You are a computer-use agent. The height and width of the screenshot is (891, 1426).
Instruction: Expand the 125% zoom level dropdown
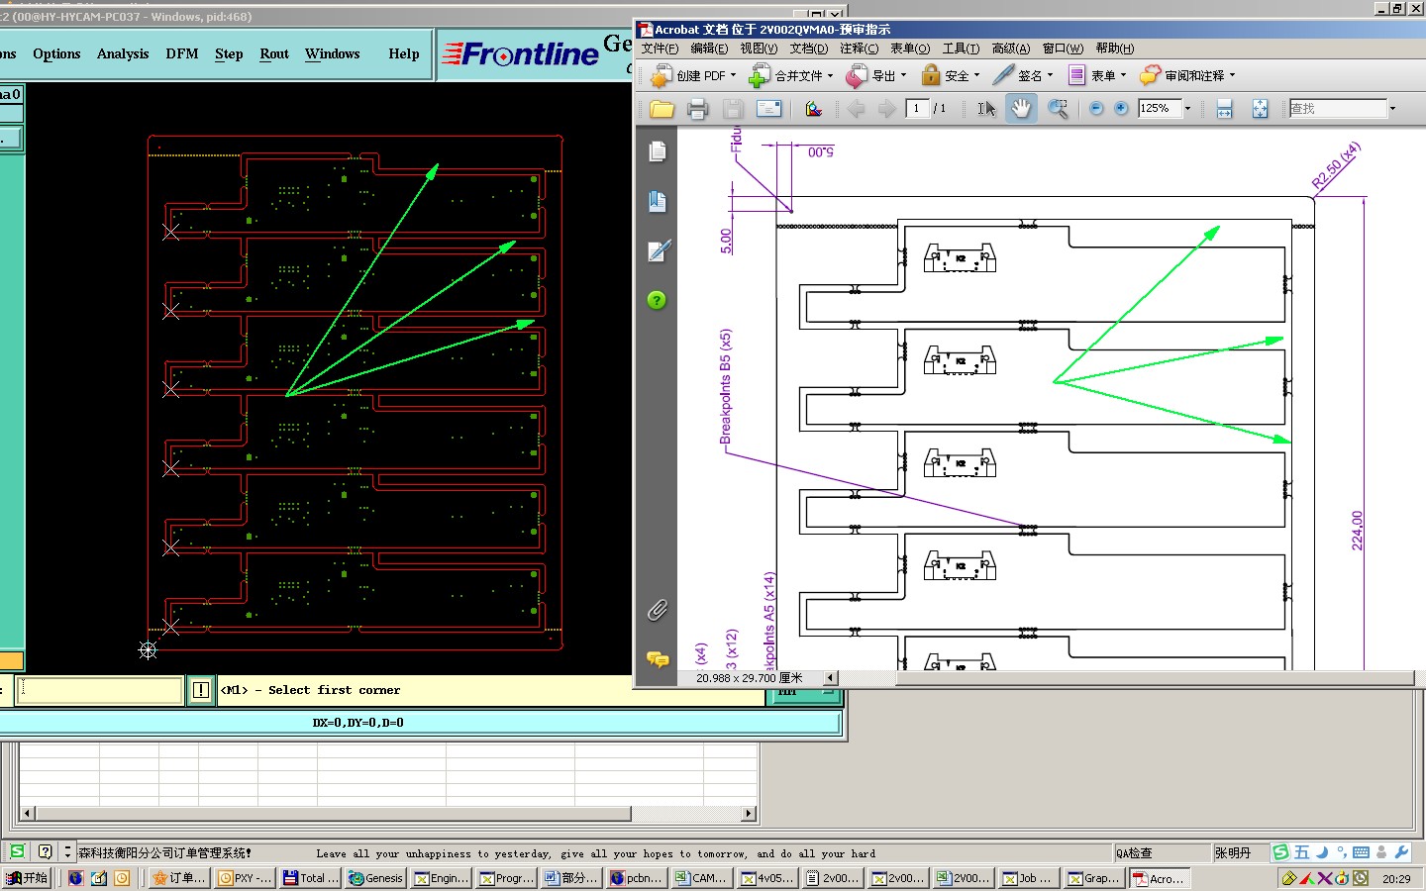pos(1187,109)
